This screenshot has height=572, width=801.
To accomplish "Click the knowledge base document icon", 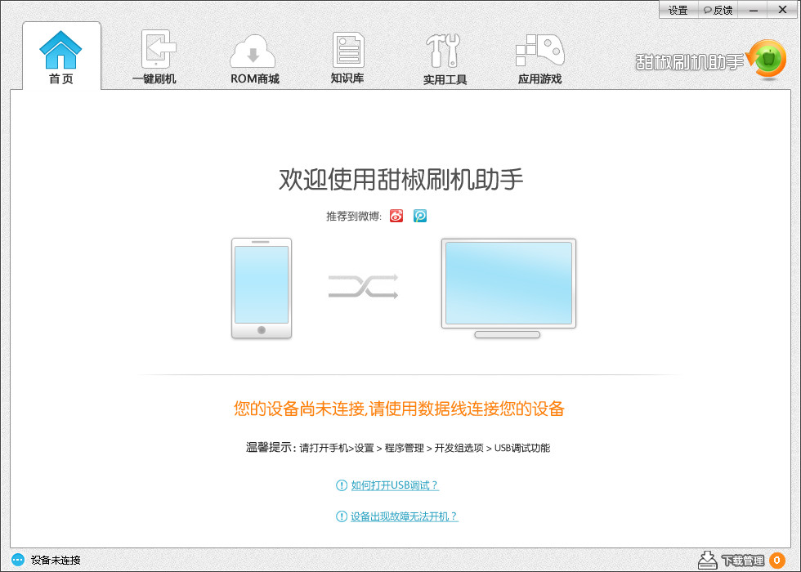I will [348, 50].
